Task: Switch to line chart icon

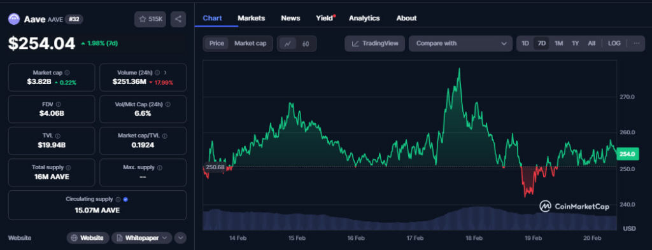Action: point(288,44)
